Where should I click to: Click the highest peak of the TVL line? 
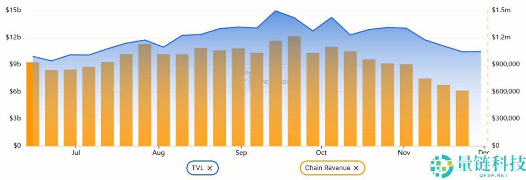(275, 11)
